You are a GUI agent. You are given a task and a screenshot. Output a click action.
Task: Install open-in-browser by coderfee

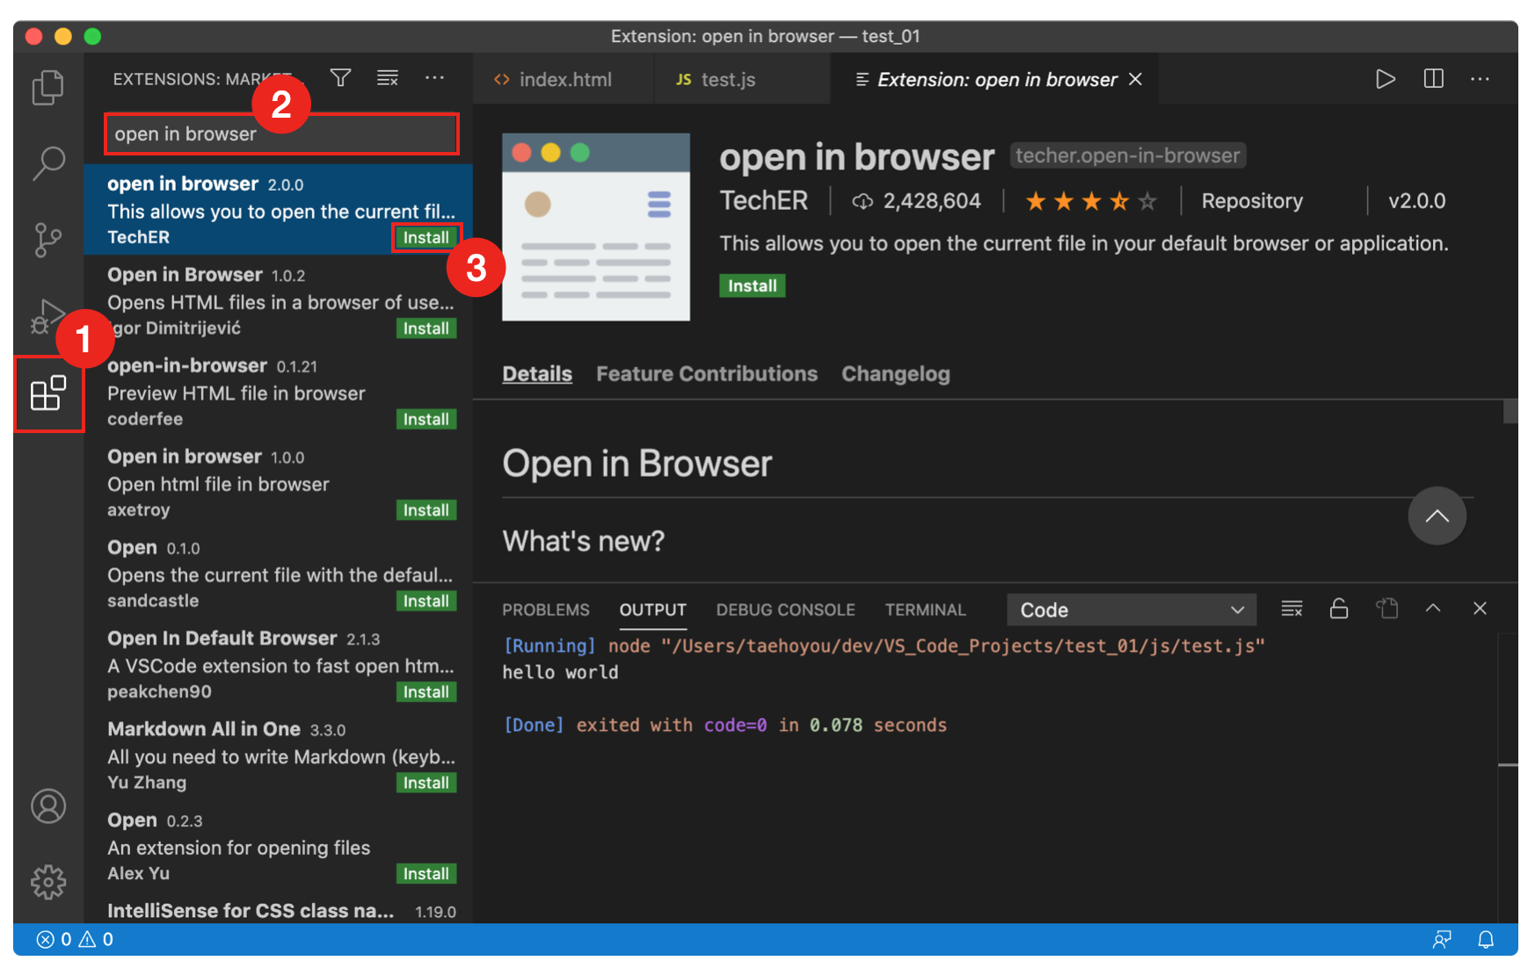point(426,419)
